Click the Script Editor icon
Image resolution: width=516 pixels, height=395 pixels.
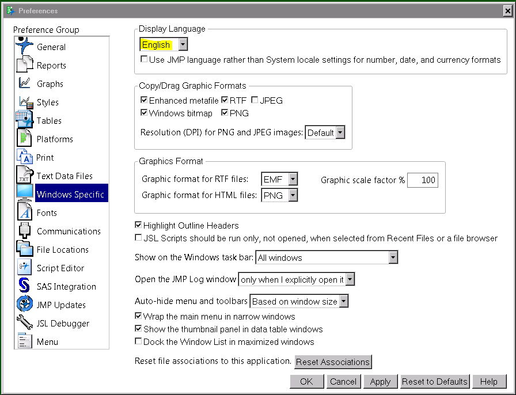click(x=24, y=267)
